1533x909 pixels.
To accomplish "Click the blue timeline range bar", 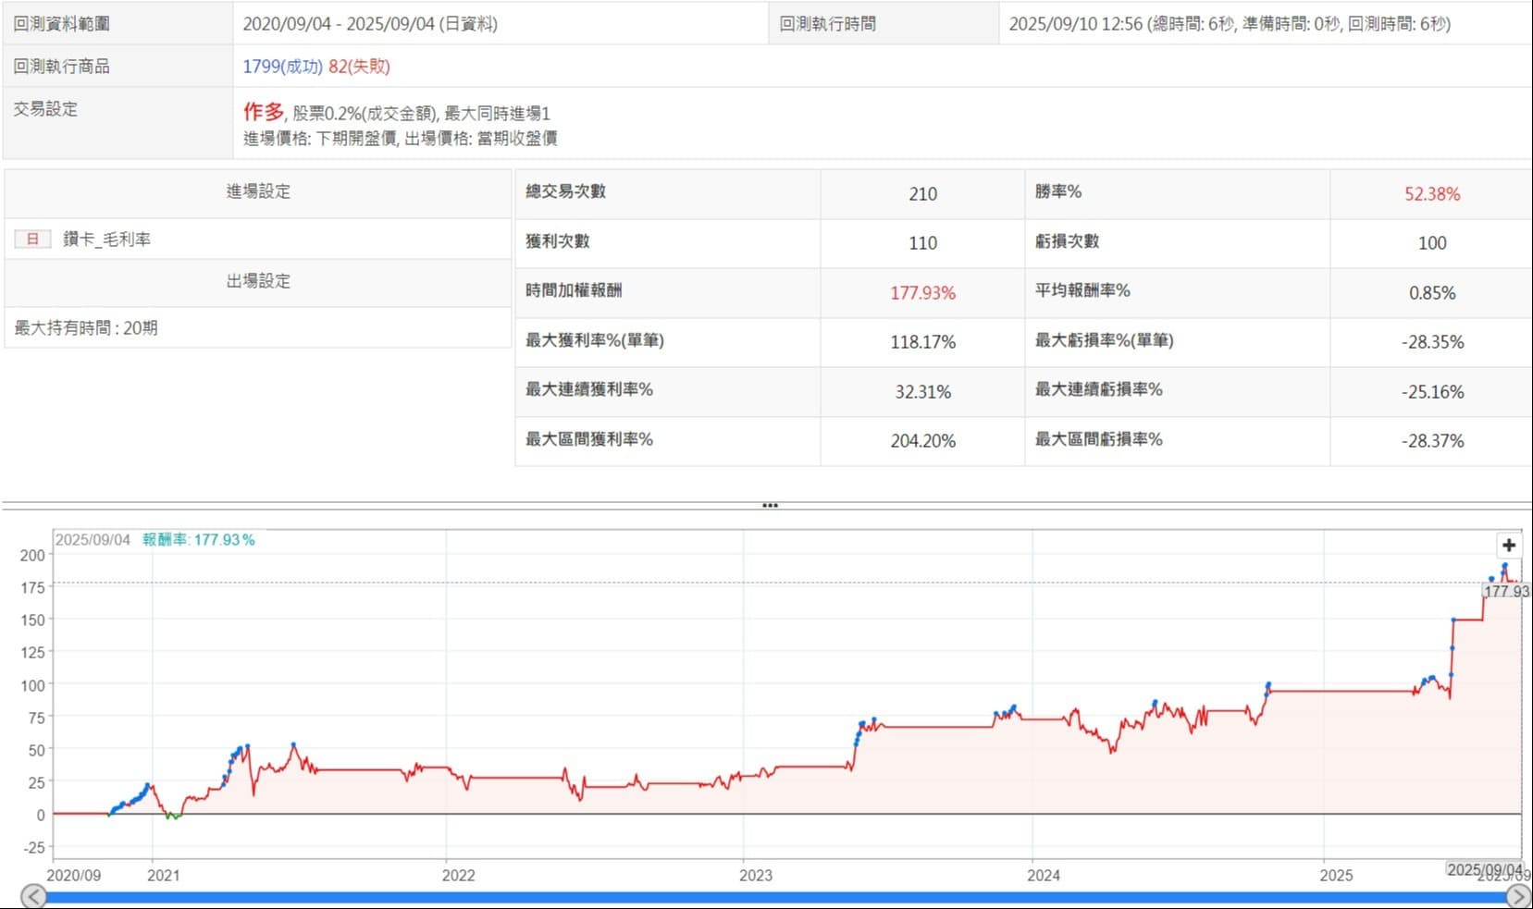I will point(768,898).
